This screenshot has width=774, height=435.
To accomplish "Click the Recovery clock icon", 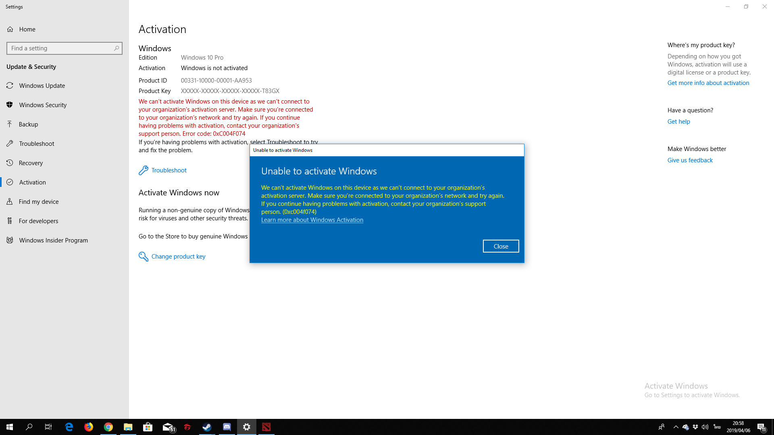I will [10, 163].
